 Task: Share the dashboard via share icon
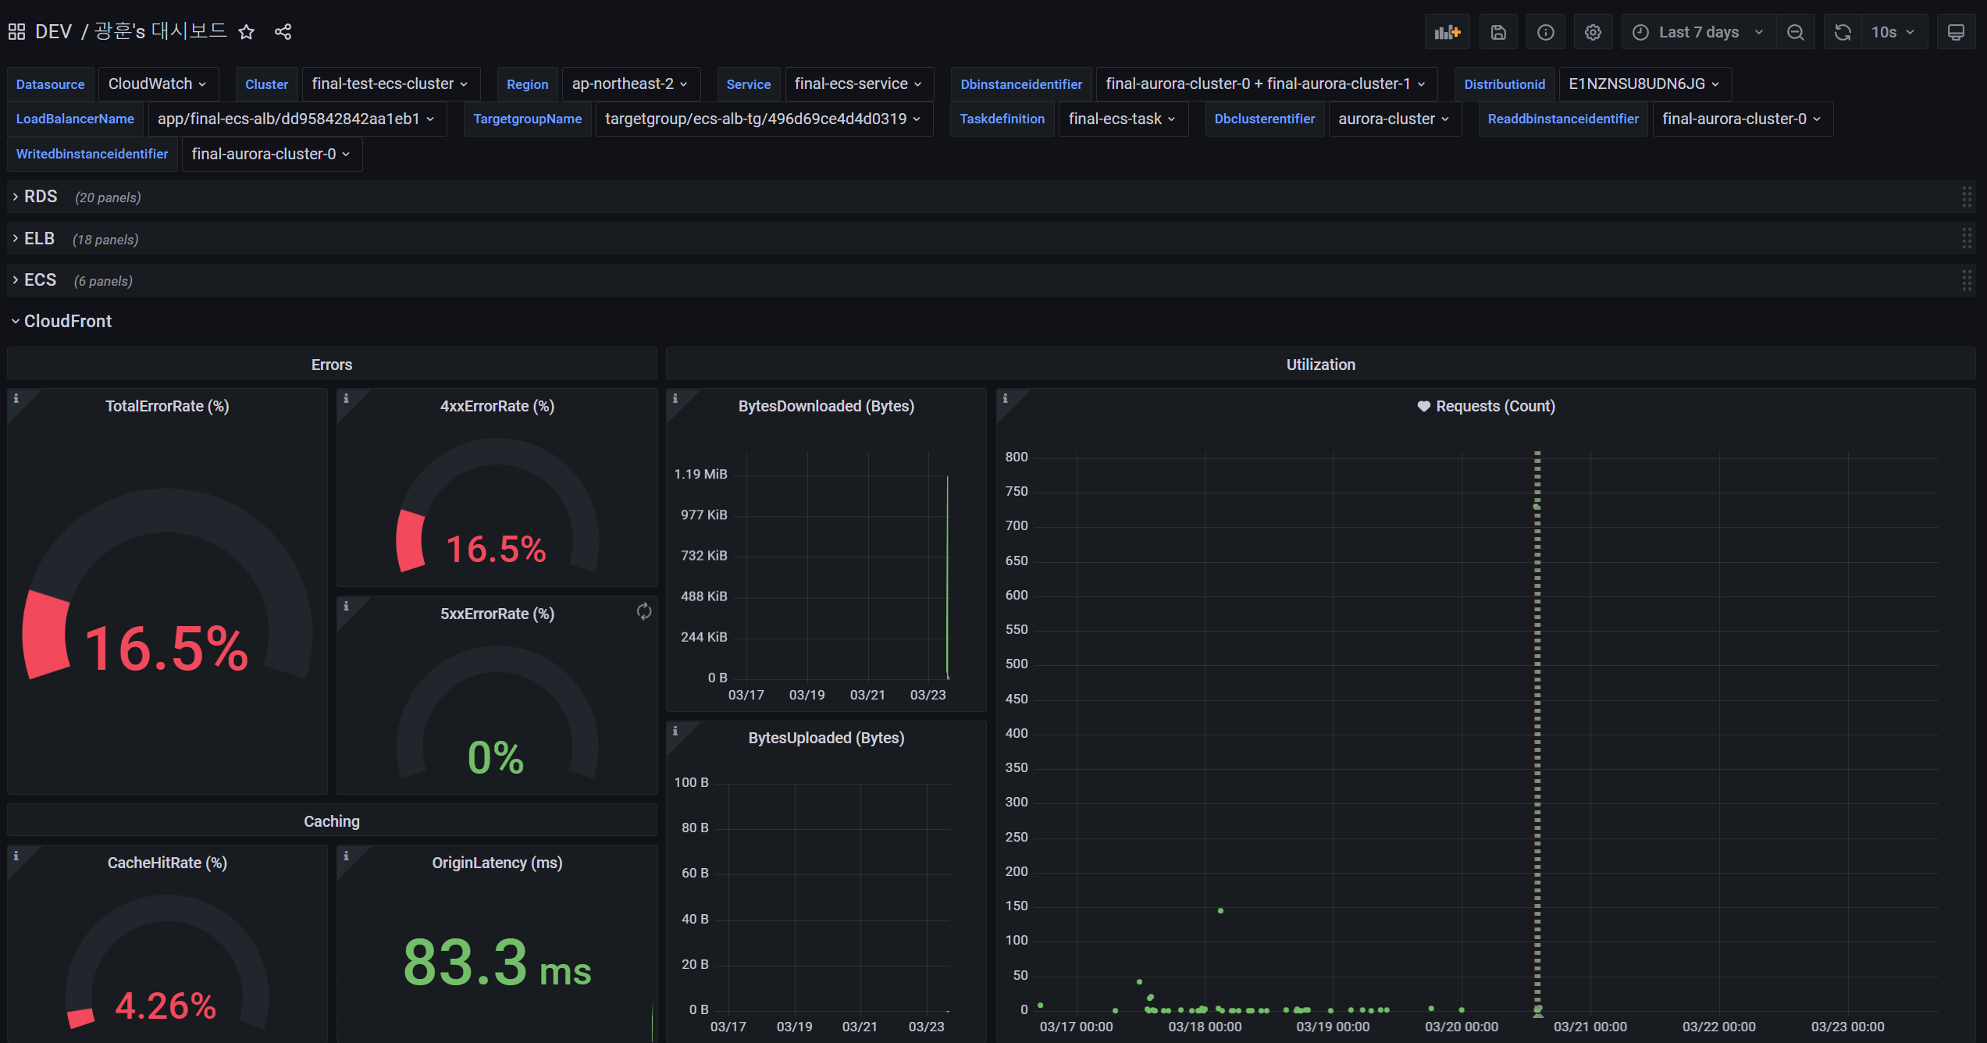(x=283, y=32)
